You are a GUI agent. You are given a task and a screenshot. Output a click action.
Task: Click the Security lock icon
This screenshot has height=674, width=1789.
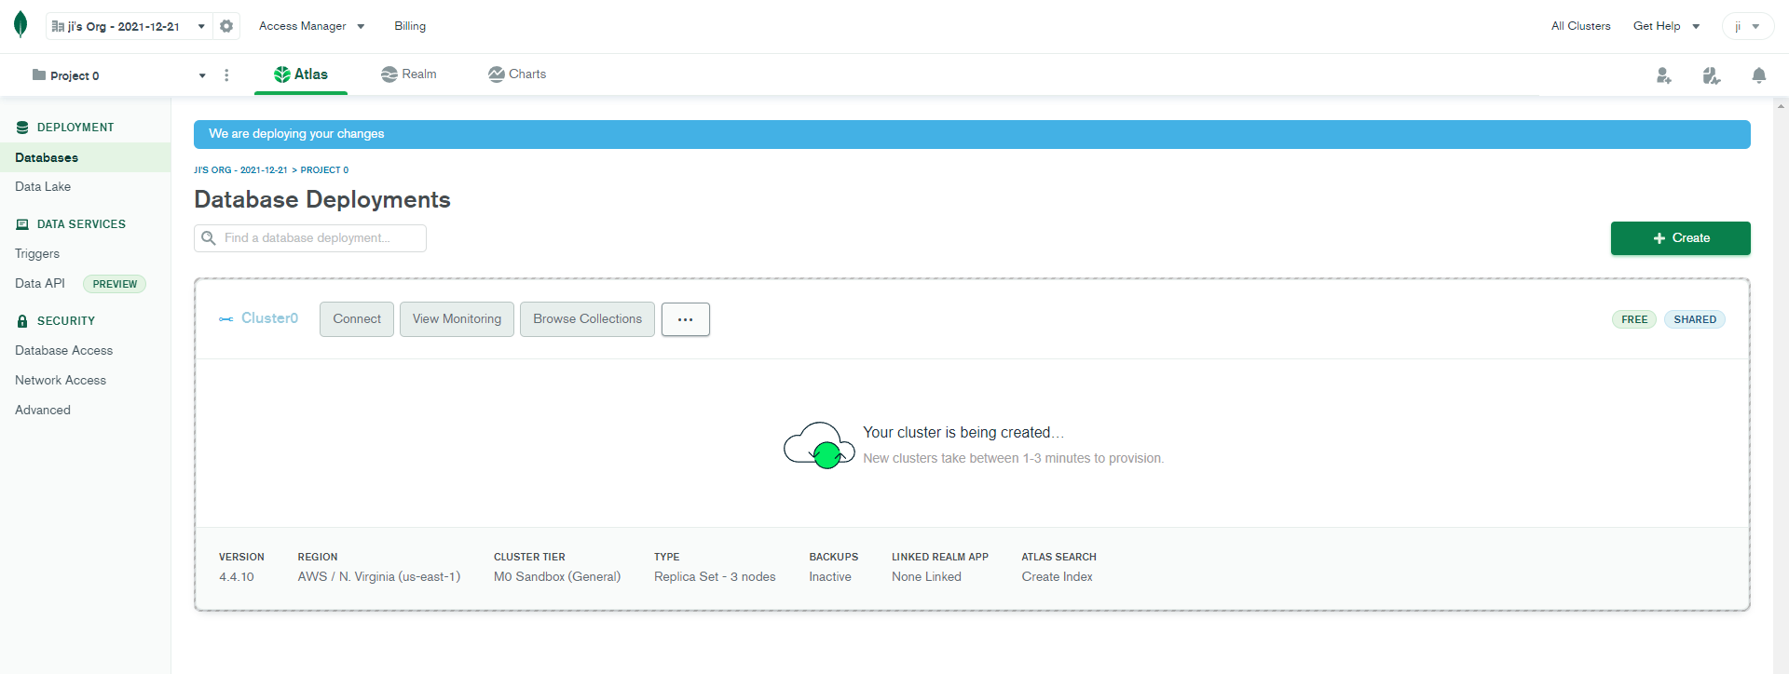[x=22, y=321]
